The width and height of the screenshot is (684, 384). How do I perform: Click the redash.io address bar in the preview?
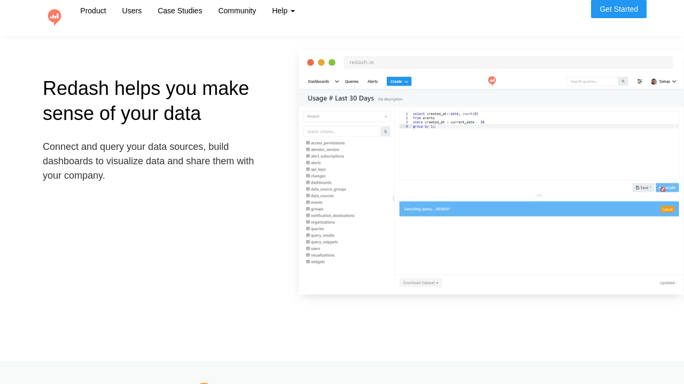point(508,62)
